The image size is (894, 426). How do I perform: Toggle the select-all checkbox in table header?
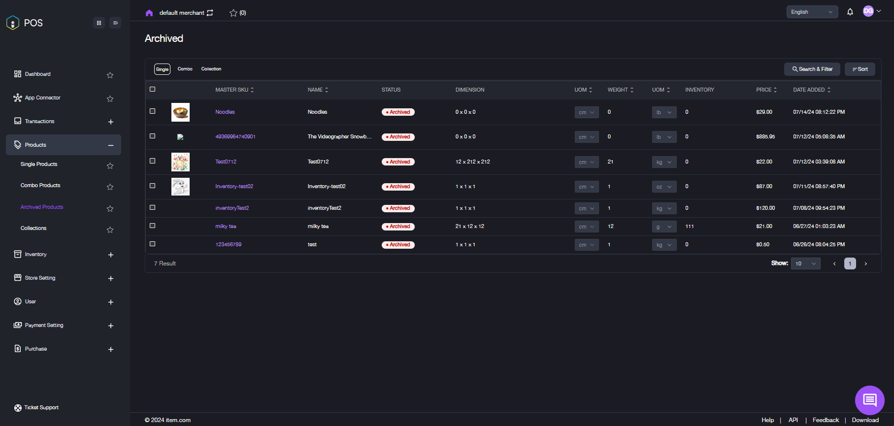click(x=153, y=89)
